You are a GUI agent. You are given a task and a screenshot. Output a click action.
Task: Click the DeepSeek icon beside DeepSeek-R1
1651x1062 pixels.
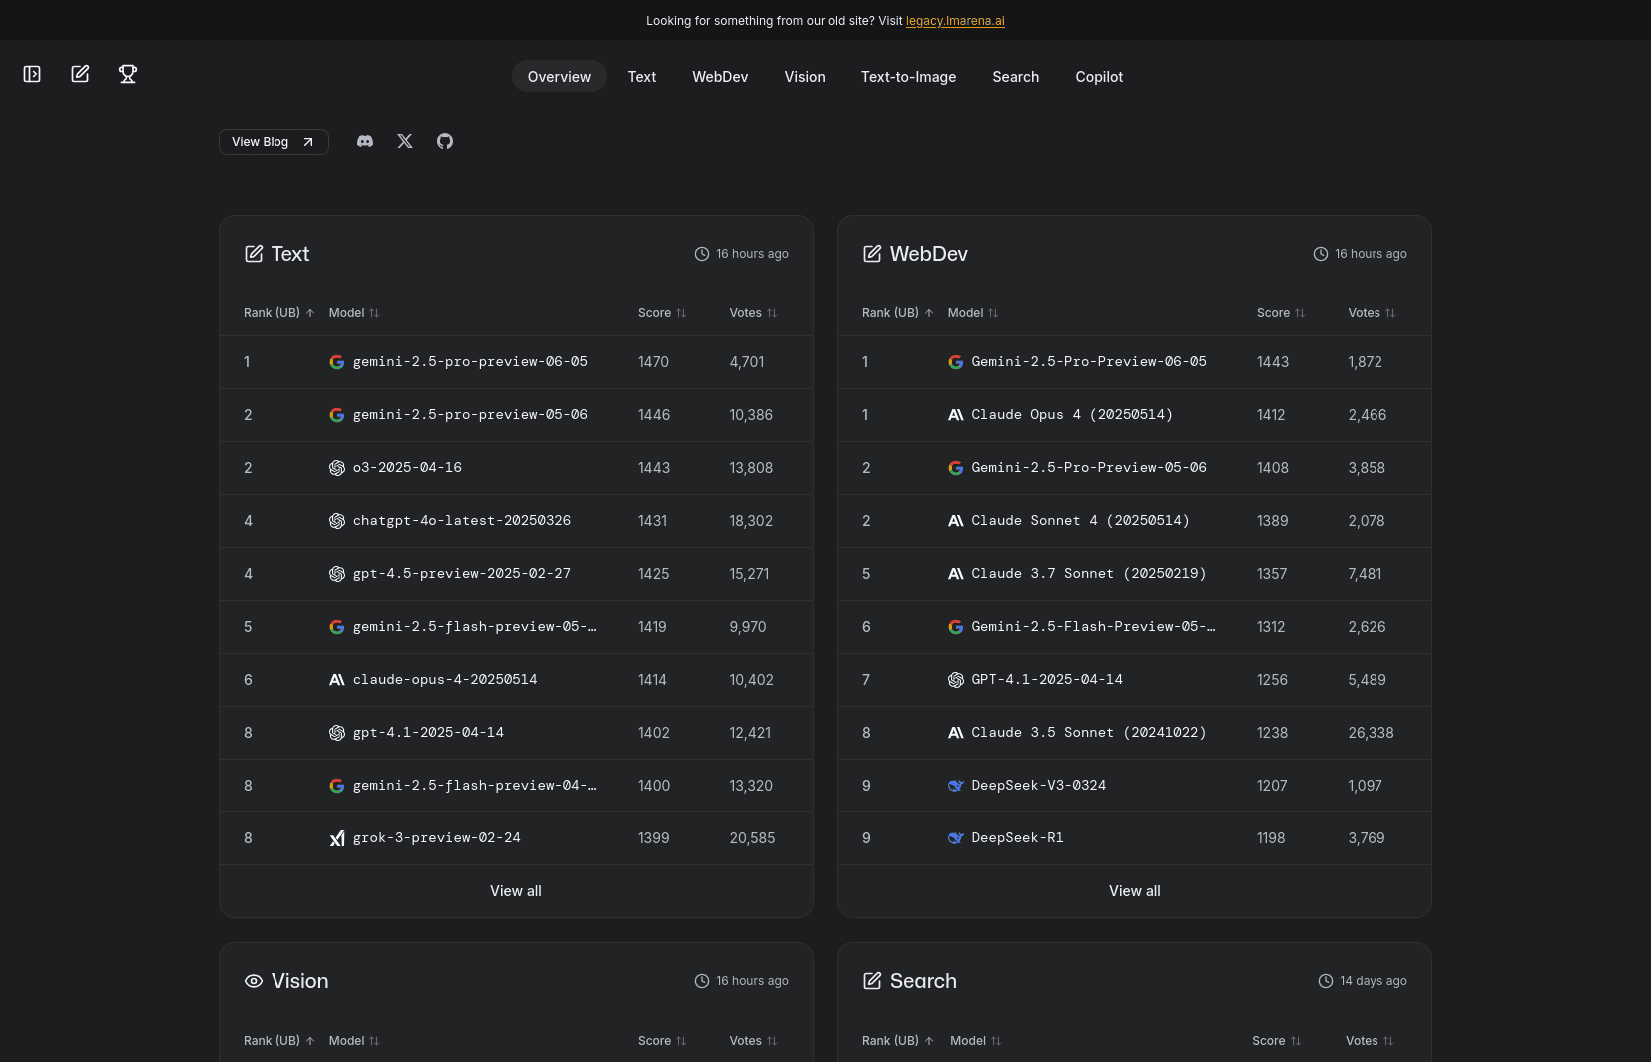(x=956, y=838)
